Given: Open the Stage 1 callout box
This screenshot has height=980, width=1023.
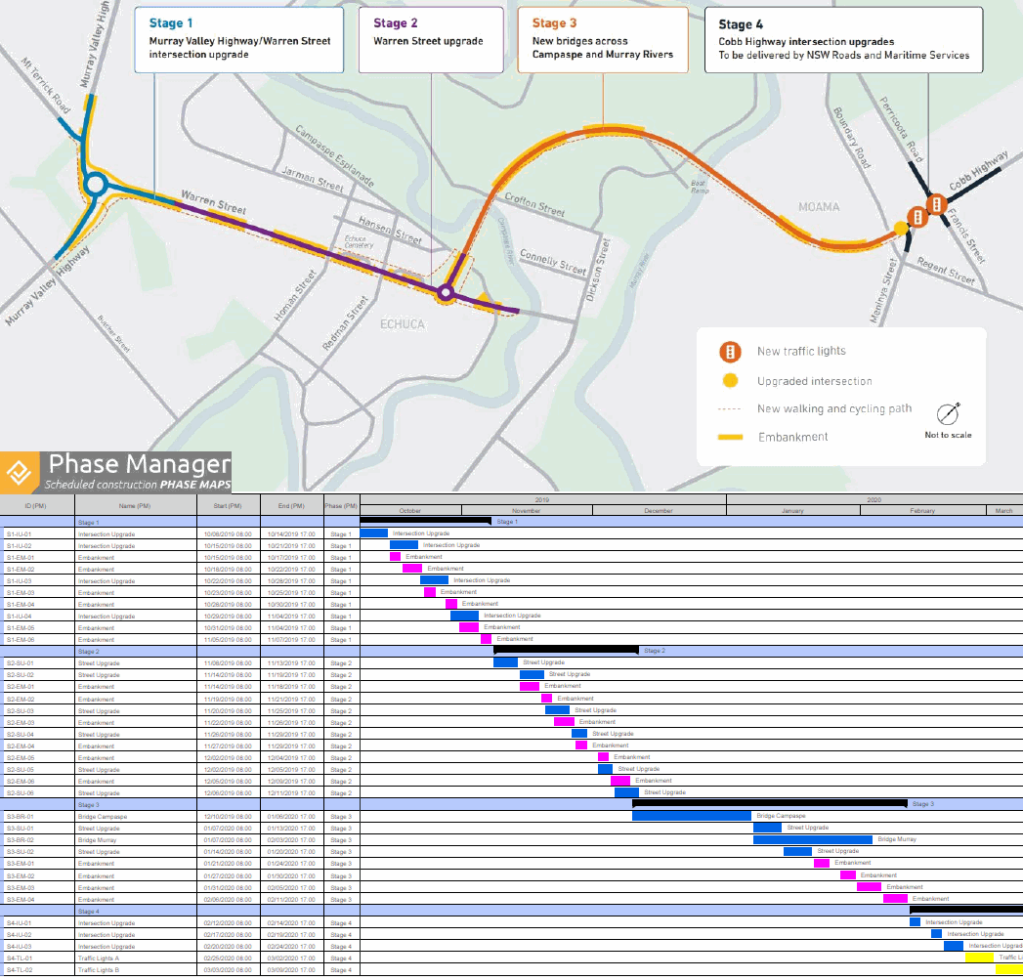Looking at the screenshot, I should (239, 40).
